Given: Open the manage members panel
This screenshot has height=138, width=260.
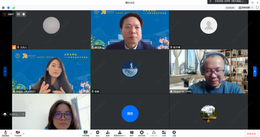Looking at the screenshot, I should [x=119, y=134].
